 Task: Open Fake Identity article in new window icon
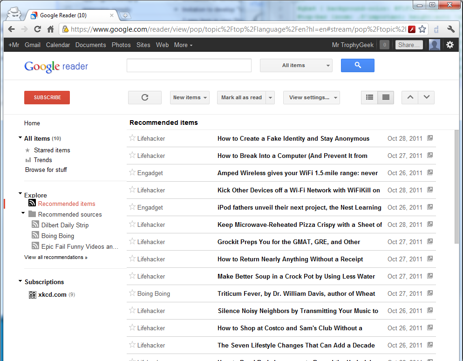tap(430, 138)
